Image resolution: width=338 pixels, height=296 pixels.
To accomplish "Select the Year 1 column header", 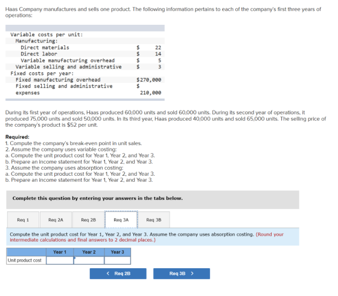I will click(60, 252).
